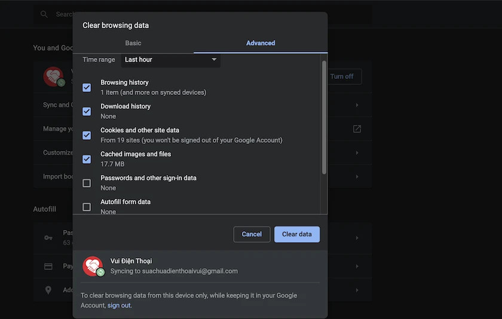Image resolution: width=502 pixels, height=319 pixels.
Task: Expand the Passwords row arrow
Action: coord(357,238)
